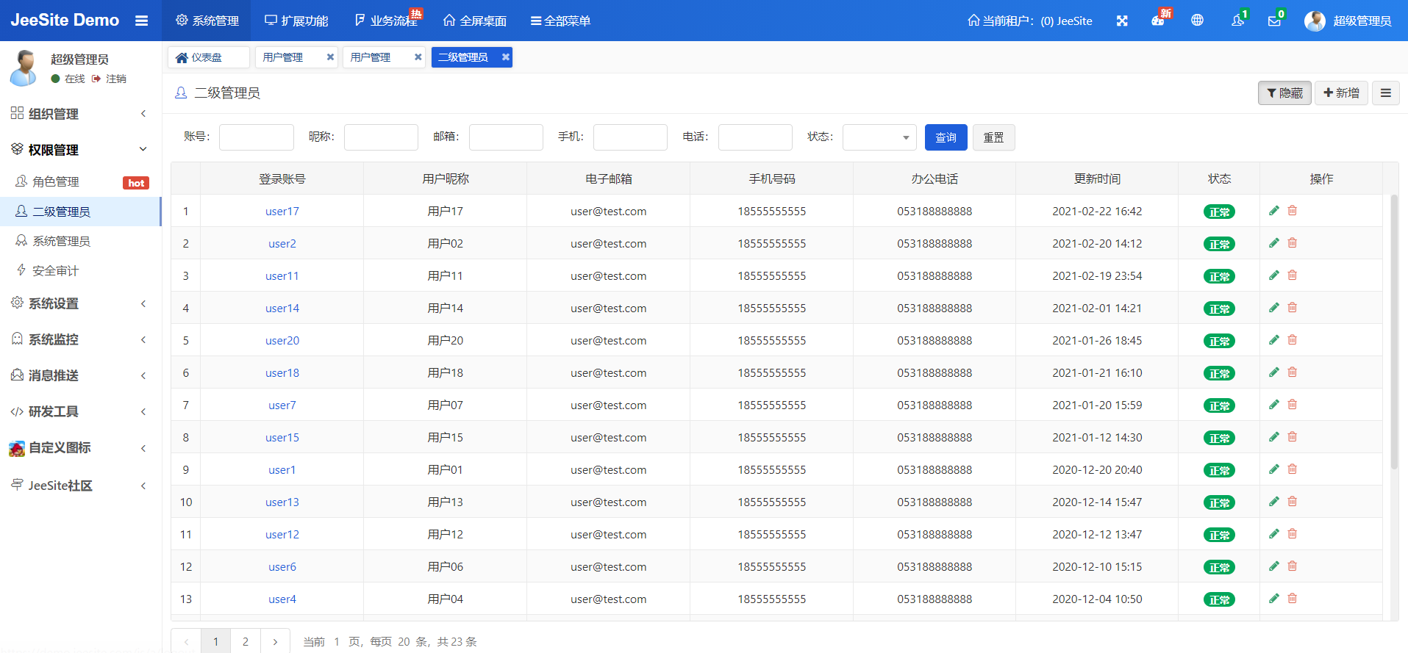Click the 账号 search input field

coord(256,137)
